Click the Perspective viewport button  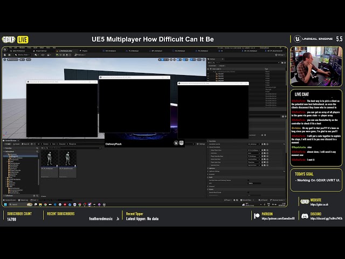click(13, 60)
